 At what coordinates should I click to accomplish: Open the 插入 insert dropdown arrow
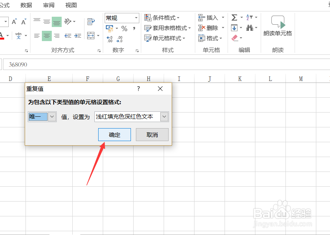tap(223, 17)
